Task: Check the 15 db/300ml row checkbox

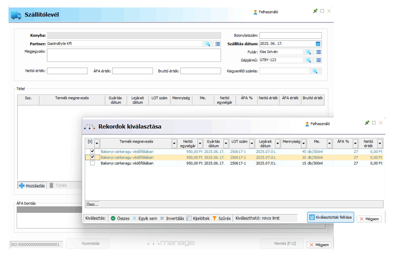Action: (x=92, y=163)
